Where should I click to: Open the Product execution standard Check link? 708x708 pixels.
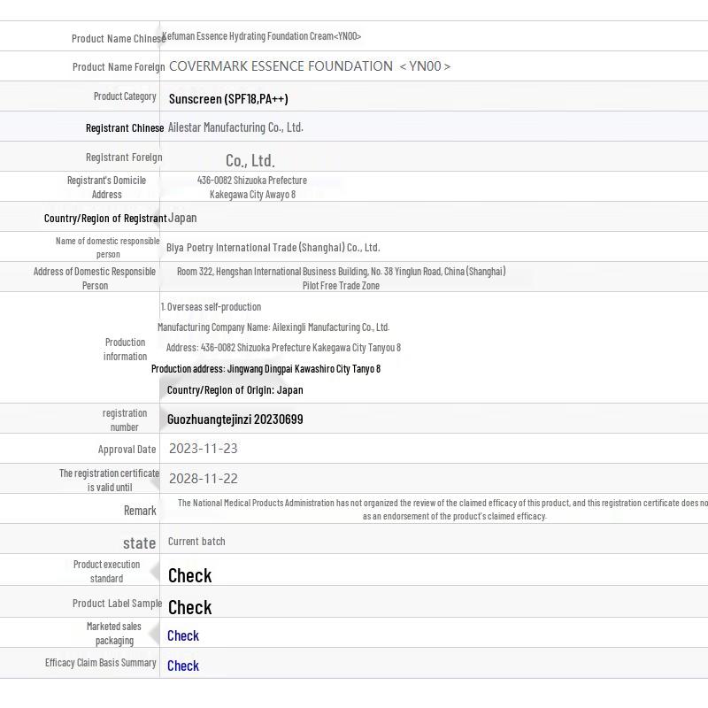point(189,576)
